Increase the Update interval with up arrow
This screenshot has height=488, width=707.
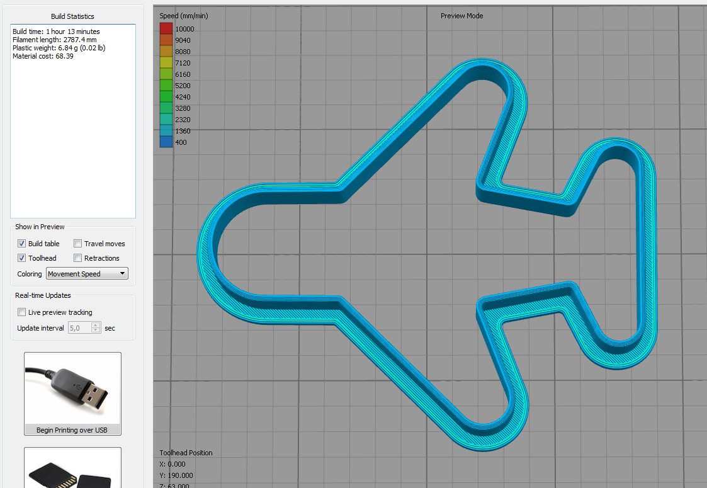click(x=96, y=326)
